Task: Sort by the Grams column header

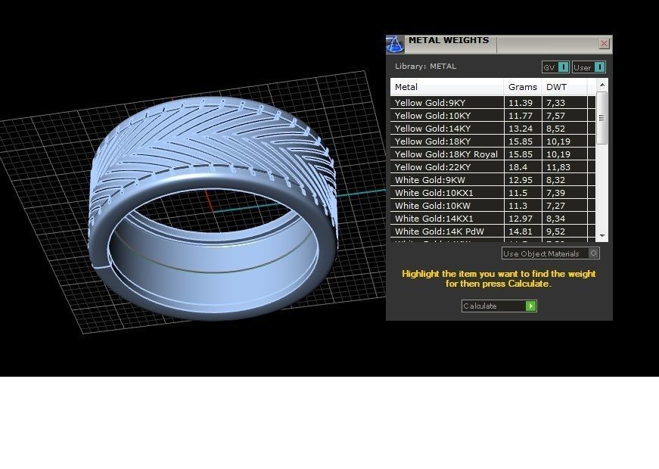Action: coord(523,87)
